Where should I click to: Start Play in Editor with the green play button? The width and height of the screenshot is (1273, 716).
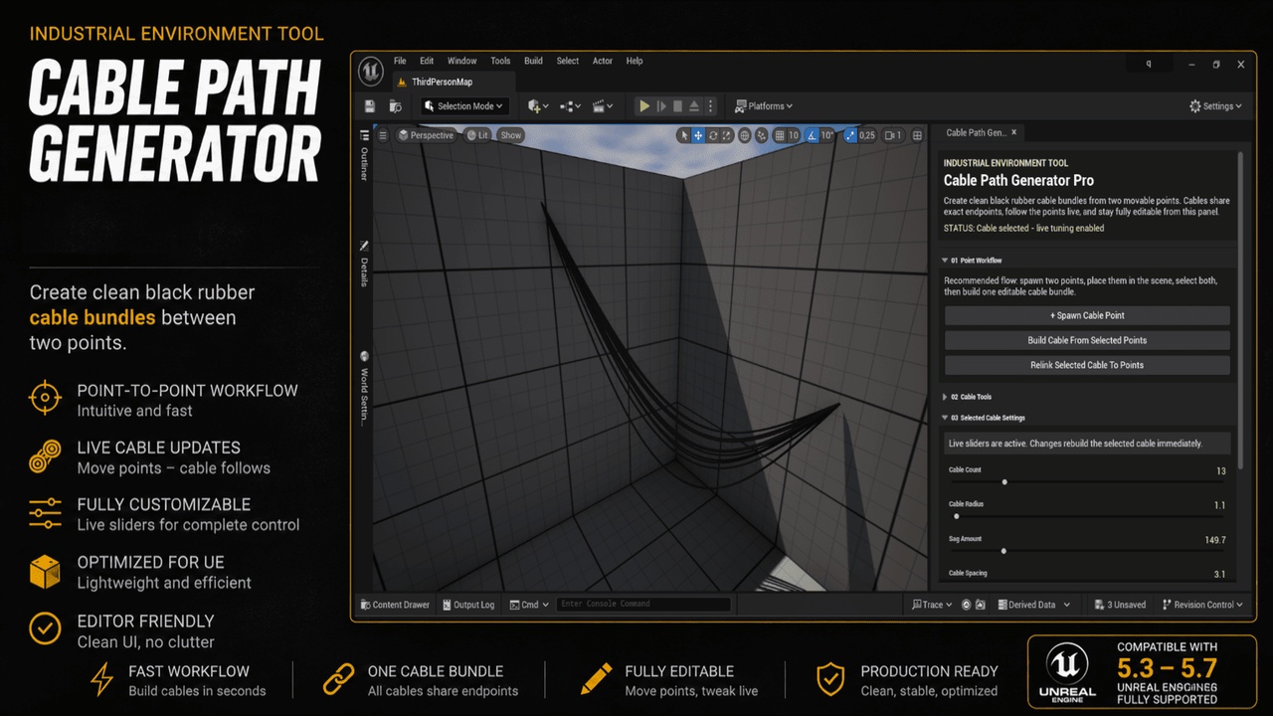[644, 106]
